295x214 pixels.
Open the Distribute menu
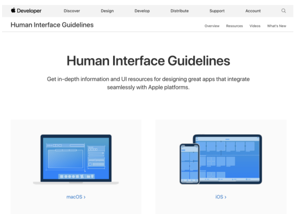point(179,11)
